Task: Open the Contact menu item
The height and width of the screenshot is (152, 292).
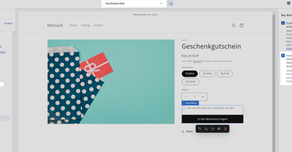Action: click(98, 25)
